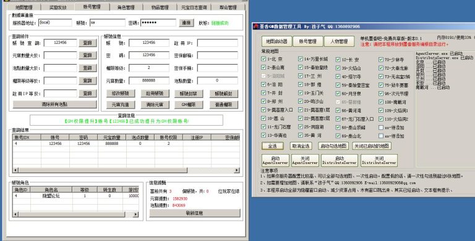This screenshot has width=475, height=241.
Task: Uncheck the 35-黄河 map checkbox
Action: tap(301, 135)
